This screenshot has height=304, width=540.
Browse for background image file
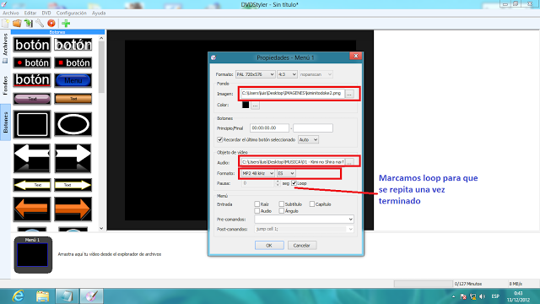349,94
